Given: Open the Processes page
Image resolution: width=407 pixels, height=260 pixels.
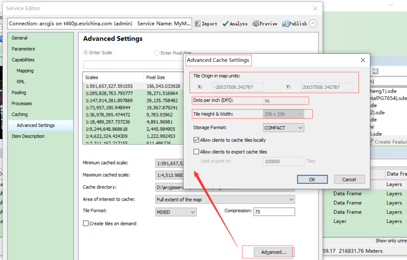Looking at the screenshot, I should (22, 103).
